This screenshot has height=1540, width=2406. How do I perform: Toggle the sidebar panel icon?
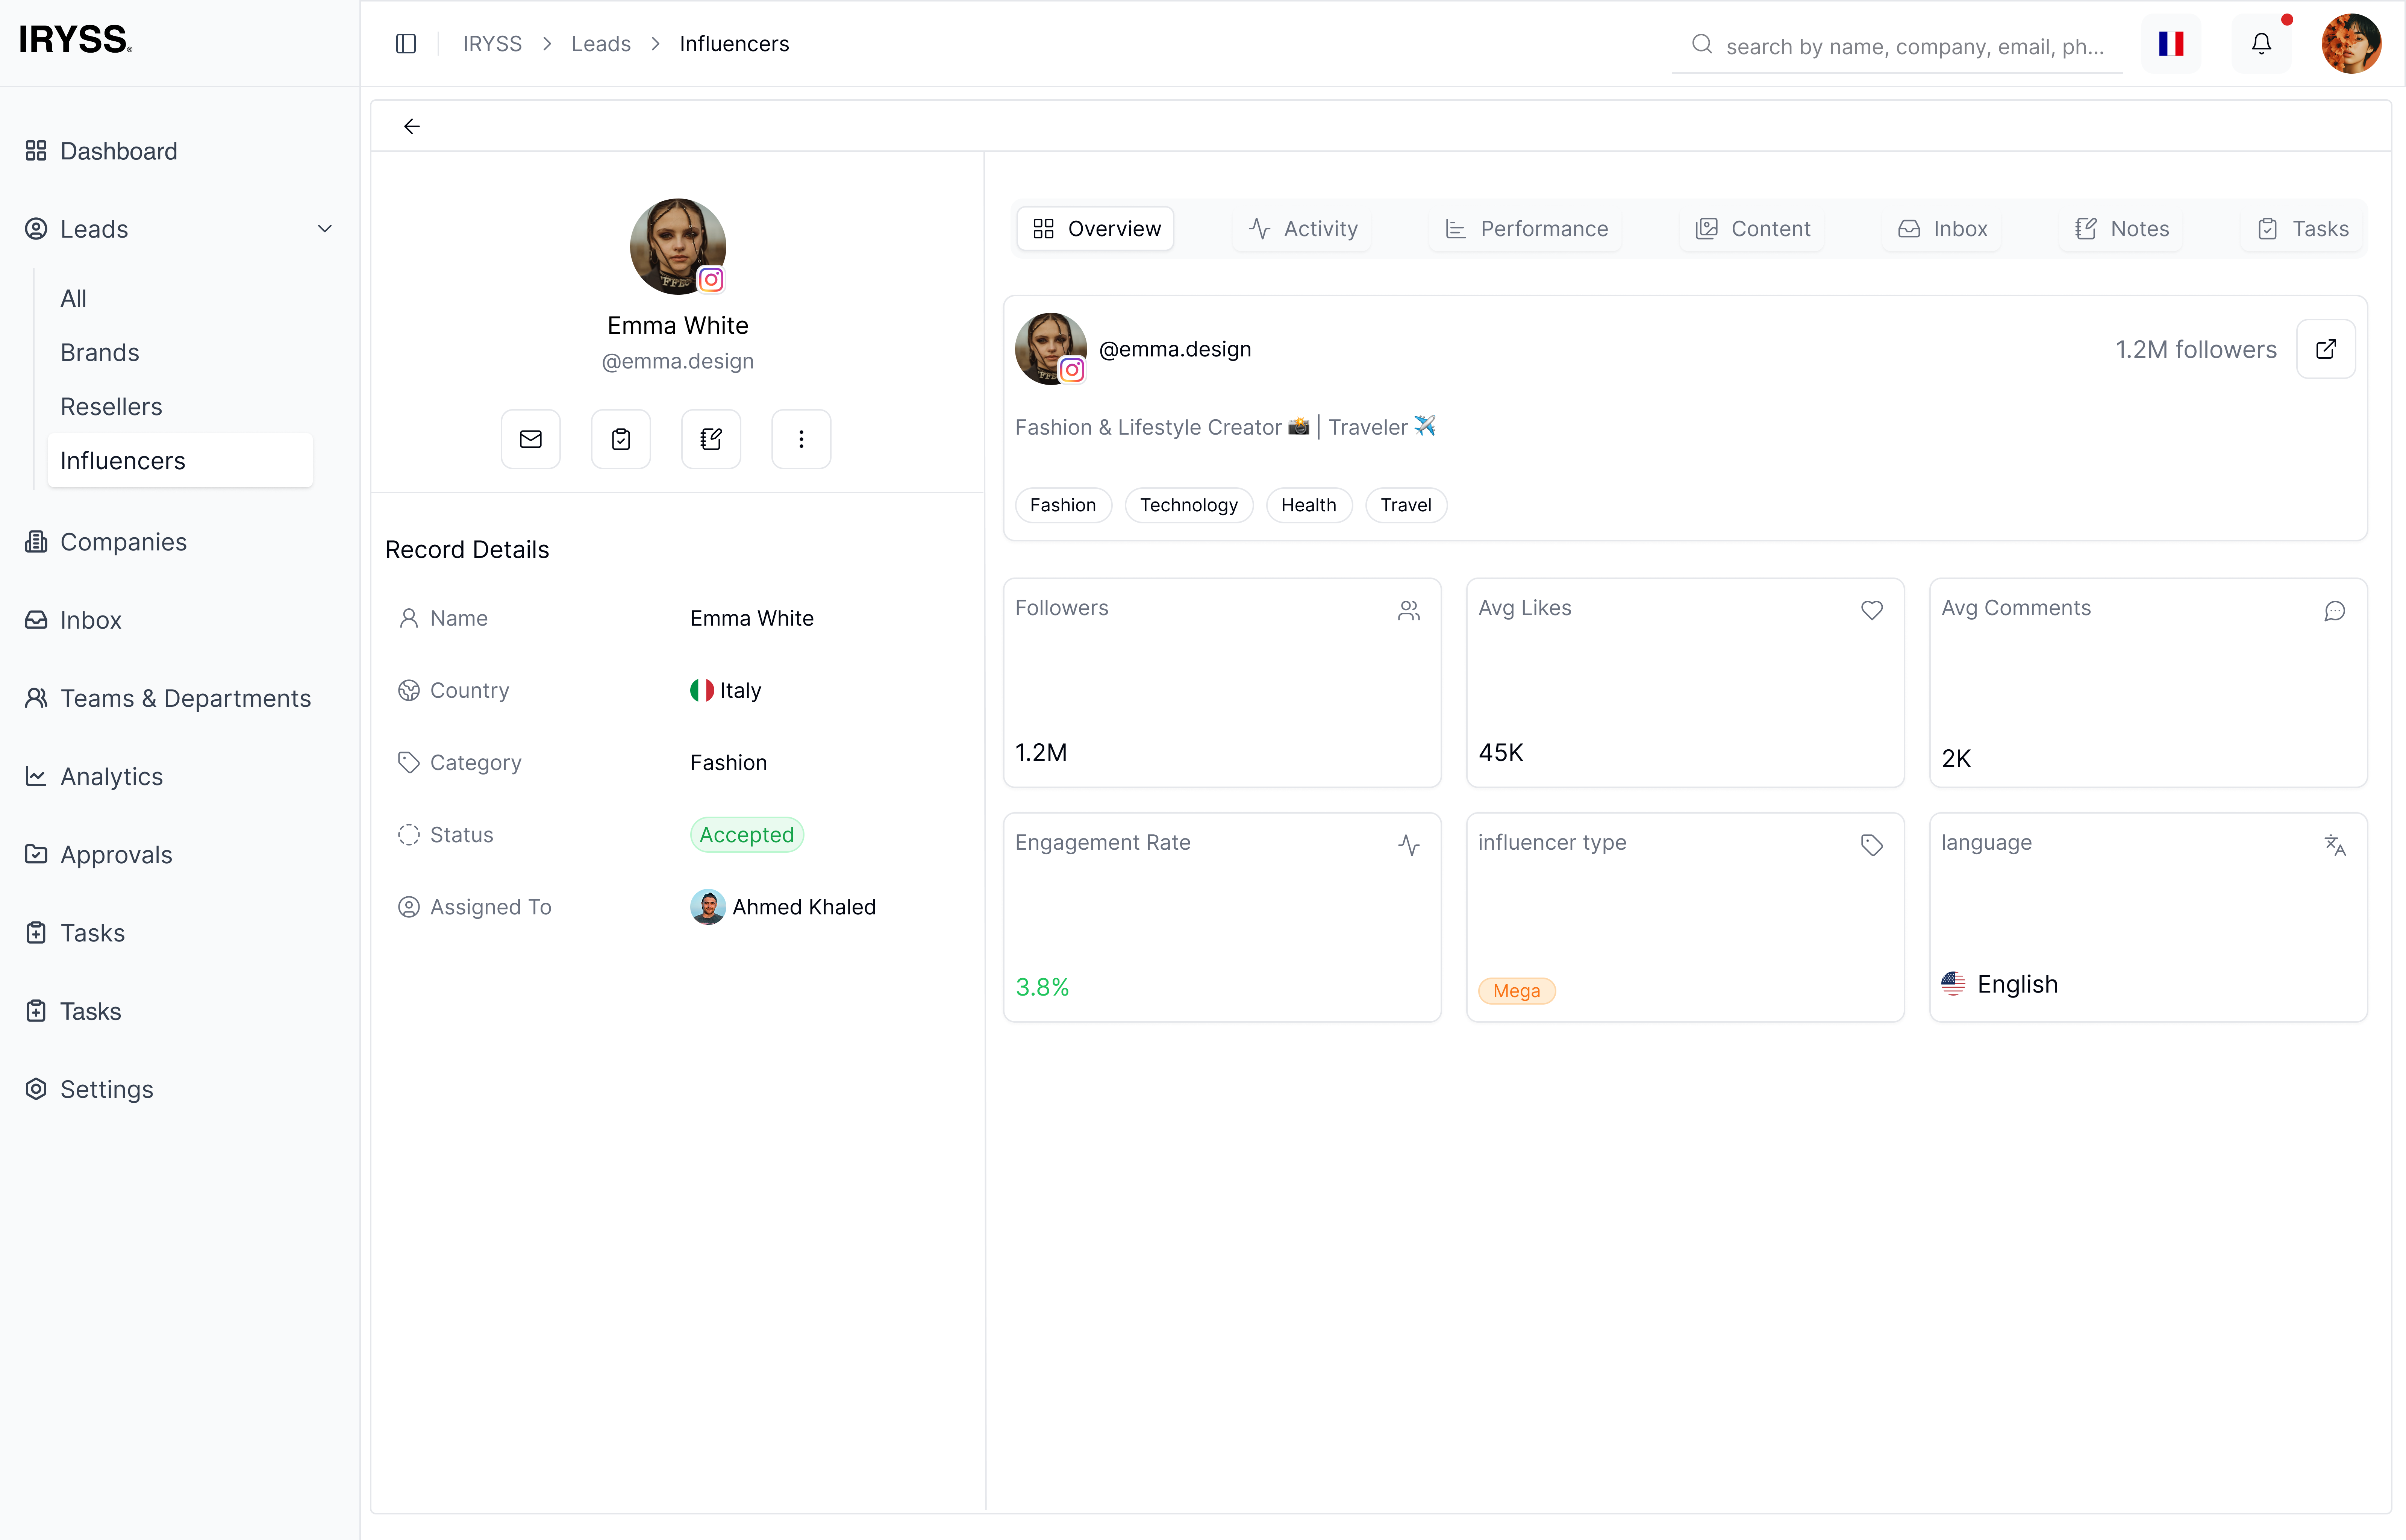click(x=406, y=44)
